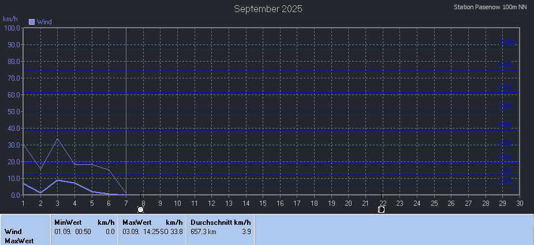
Task: Select the 20.0 y-axis value
Action: click(x=13, y=161)
